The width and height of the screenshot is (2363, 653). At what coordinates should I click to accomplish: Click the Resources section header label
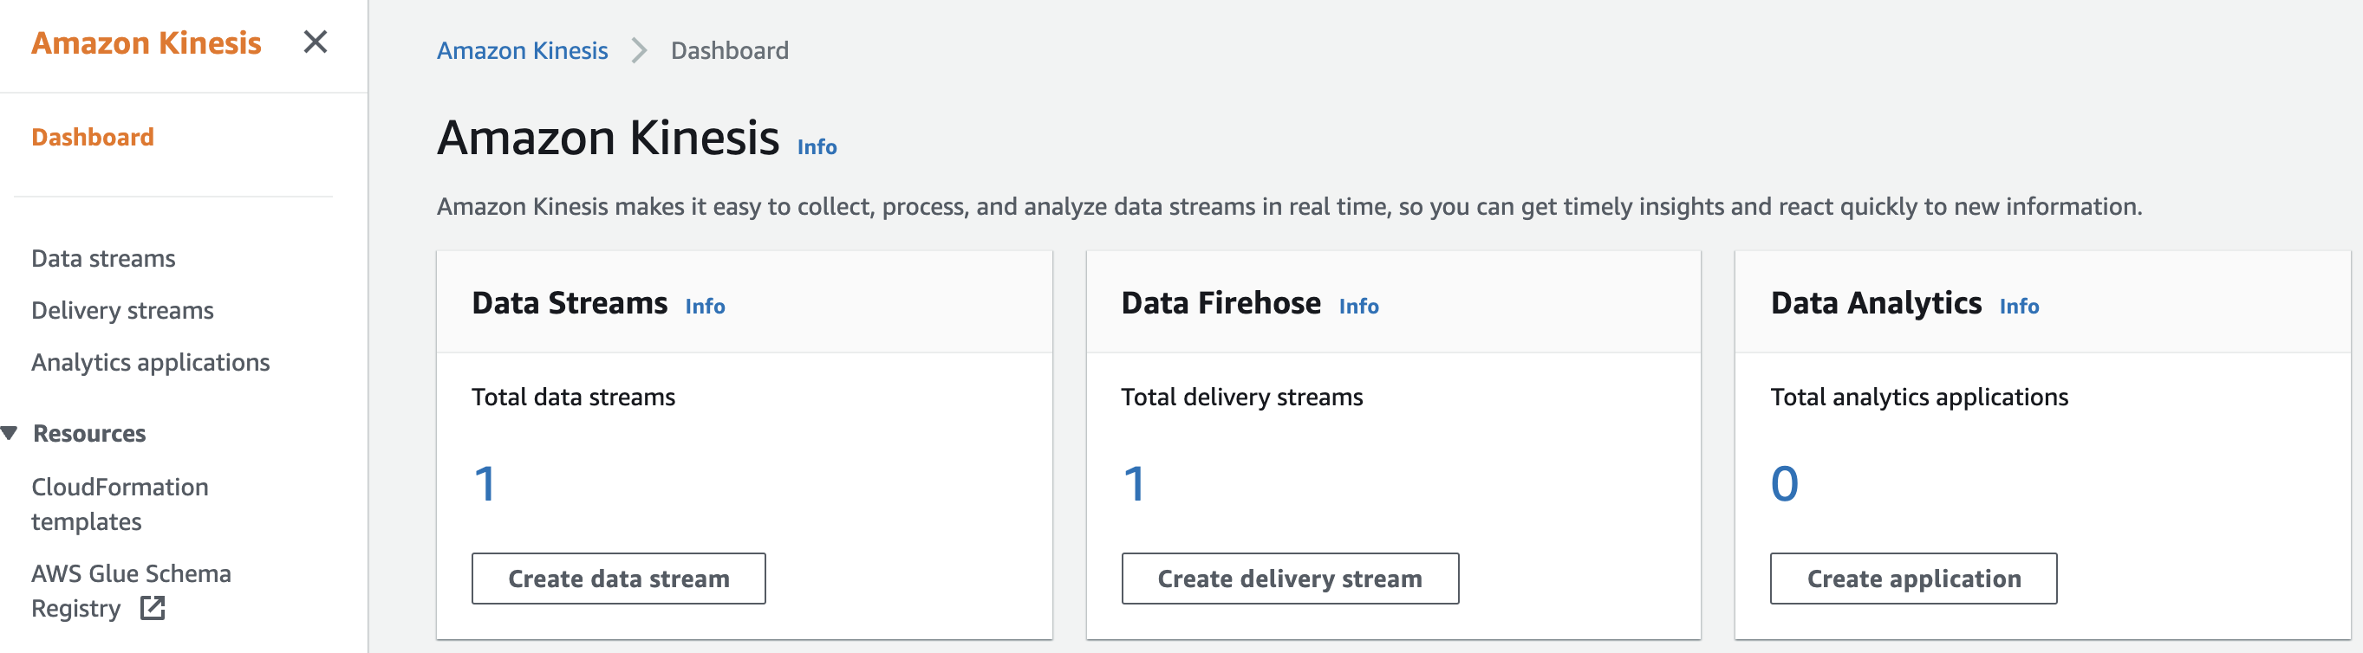point(89,433)
